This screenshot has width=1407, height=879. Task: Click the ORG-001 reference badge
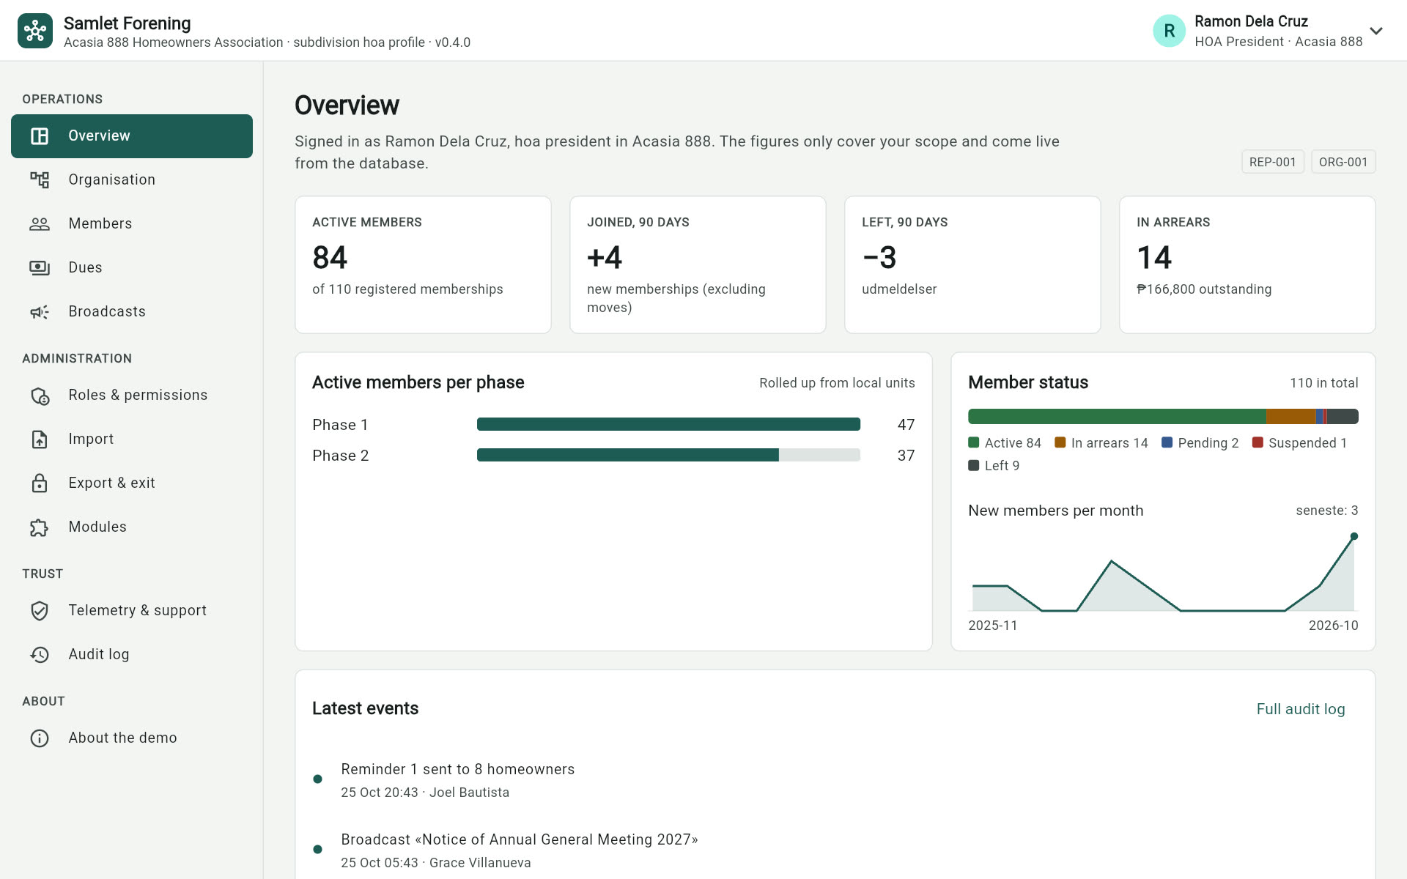point(1343,162)
